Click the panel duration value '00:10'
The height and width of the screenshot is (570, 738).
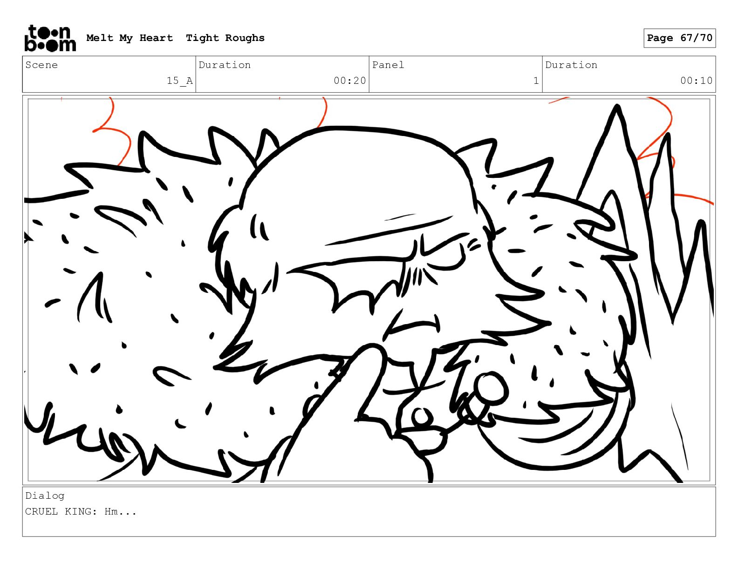(x=696, y=81)
